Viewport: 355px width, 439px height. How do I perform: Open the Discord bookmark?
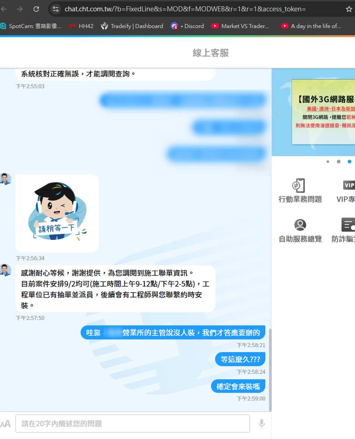click(187, 26)
